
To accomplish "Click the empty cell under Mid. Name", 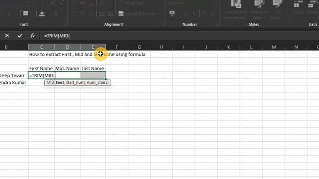I will pos(68,75).
